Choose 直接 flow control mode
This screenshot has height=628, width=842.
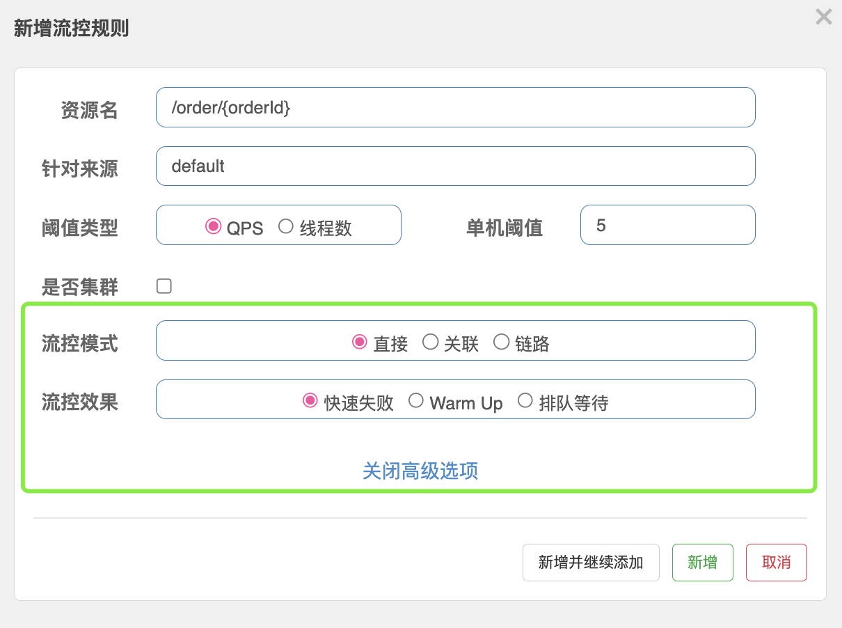click(x=359, y=342)
